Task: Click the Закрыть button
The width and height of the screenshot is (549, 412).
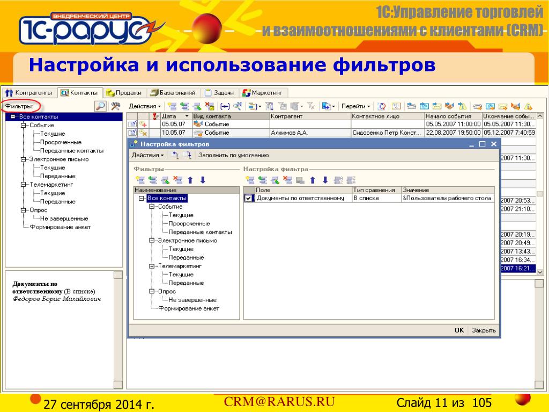Action: pyautogui.click(x=484, y=330)
